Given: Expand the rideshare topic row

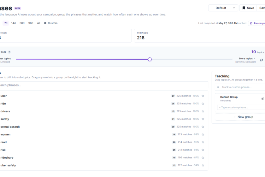Looking at the screenshot, I should [104, 157].
